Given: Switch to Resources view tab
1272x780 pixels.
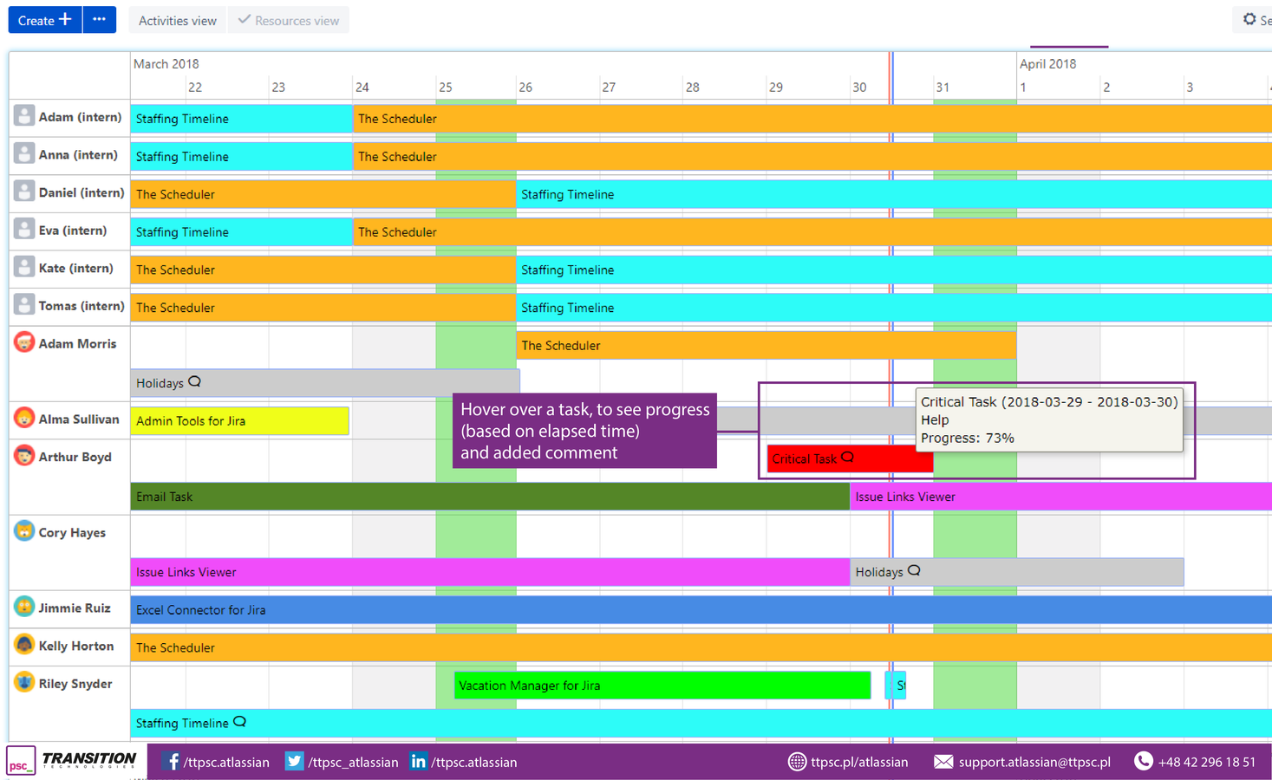Looking at the screenshot, I should point(289,21).
